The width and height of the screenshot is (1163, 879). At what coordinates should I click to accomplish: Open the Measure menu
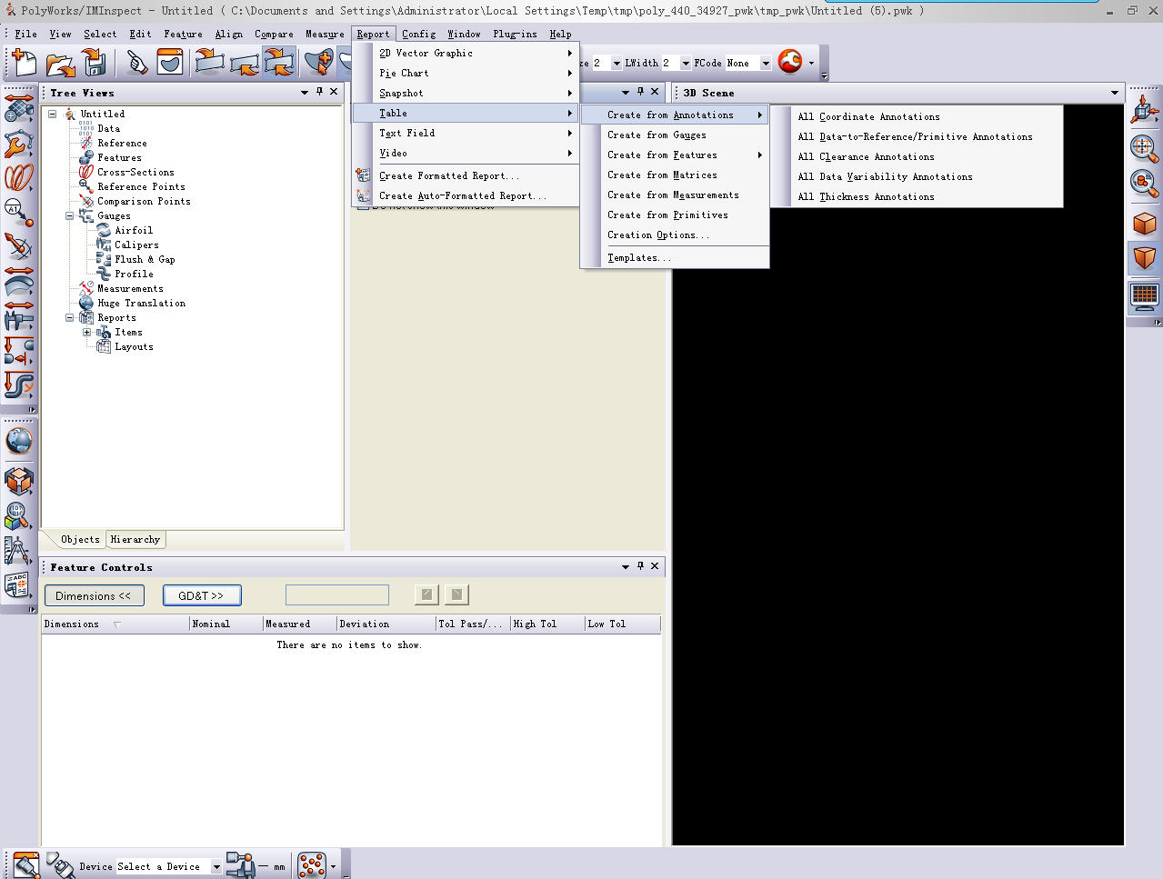pos(325,34)
